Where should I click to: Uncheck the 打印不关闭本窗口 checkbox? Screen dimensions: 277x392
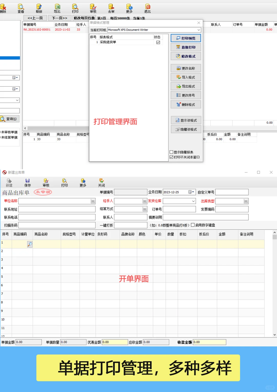(x=172, y=157)
